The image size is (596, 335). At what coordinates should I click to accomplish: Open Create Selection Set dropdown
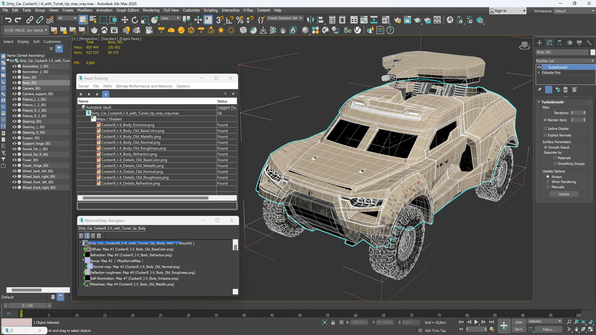(285, 18)
